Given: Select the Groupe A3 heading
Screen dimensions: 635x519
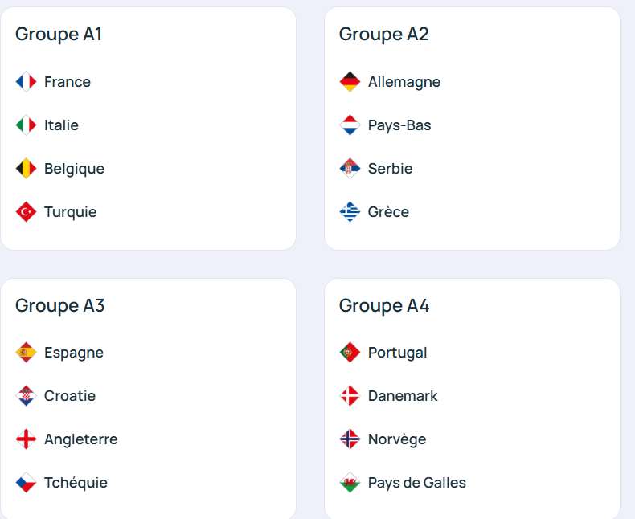Looking at the screenshot, I should (x=60, y=306).
